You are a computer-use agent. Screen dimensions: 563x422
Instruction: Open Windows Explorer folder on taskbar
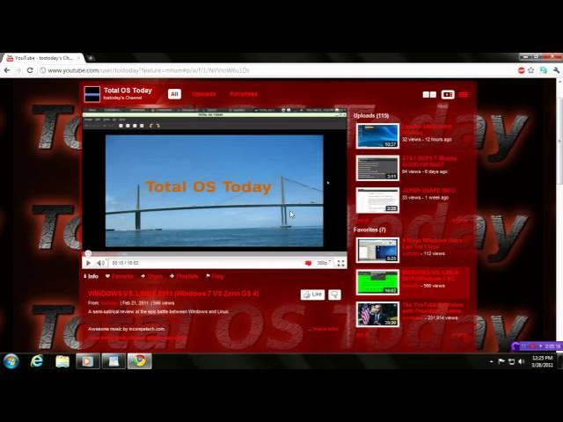click(62, 361)
